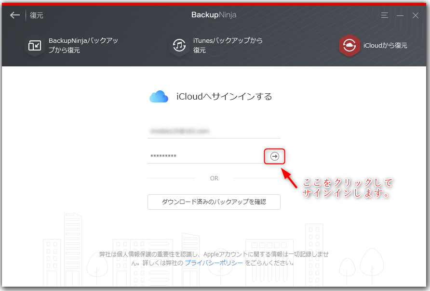
Task: Click the red iCloud restore icon
Action: (x=349, y=45)
